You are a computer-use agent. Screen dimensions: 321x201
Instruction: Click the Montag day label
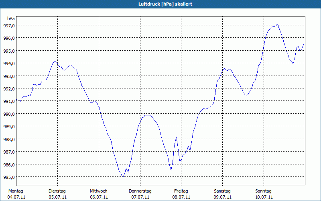16,191
